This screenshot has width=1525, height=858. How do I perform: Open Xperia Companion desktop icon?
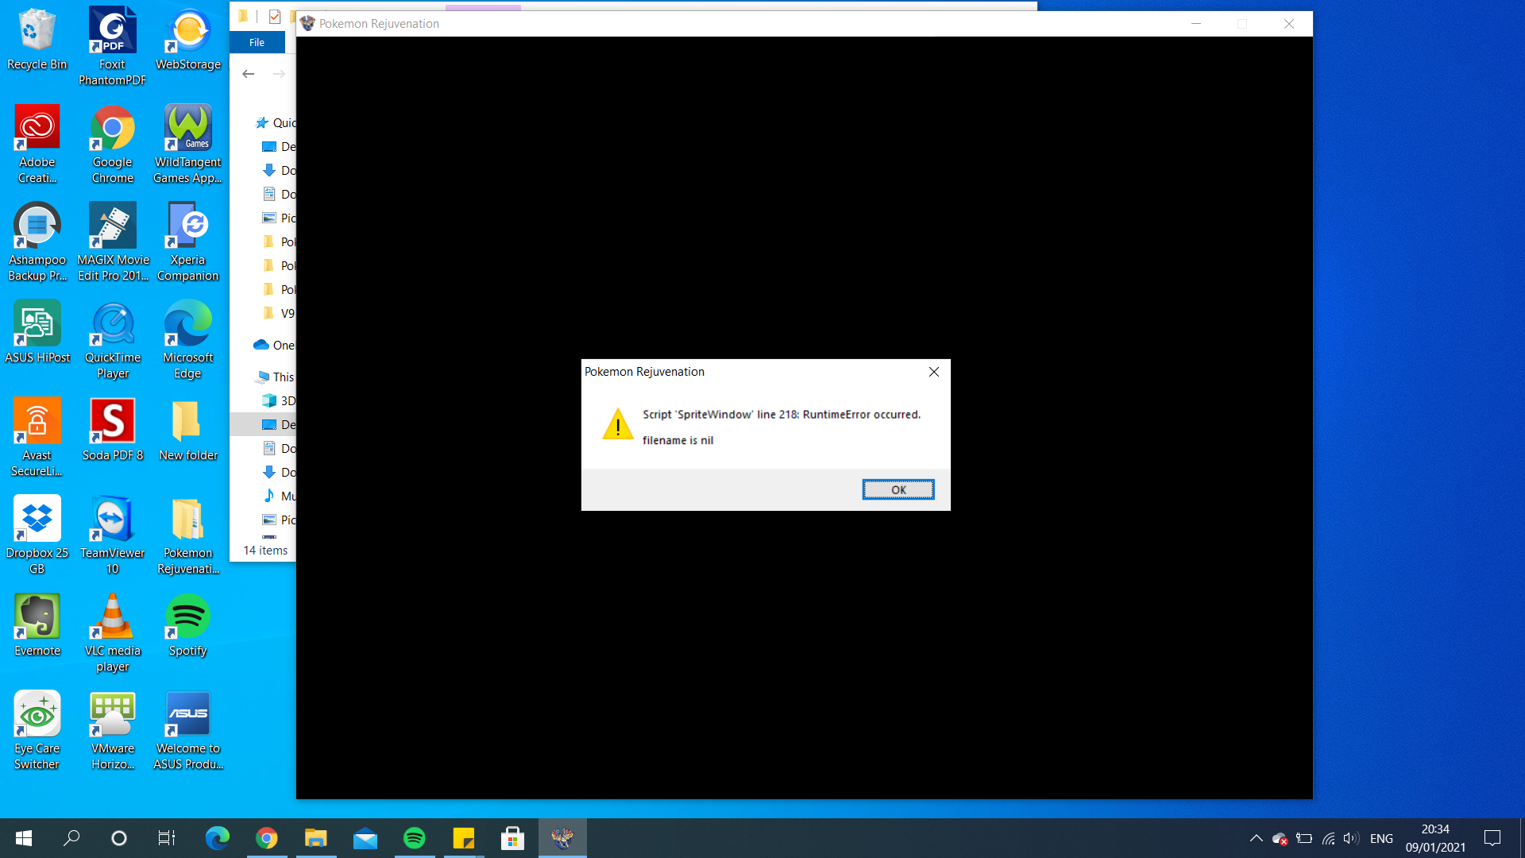pos(188,242)
